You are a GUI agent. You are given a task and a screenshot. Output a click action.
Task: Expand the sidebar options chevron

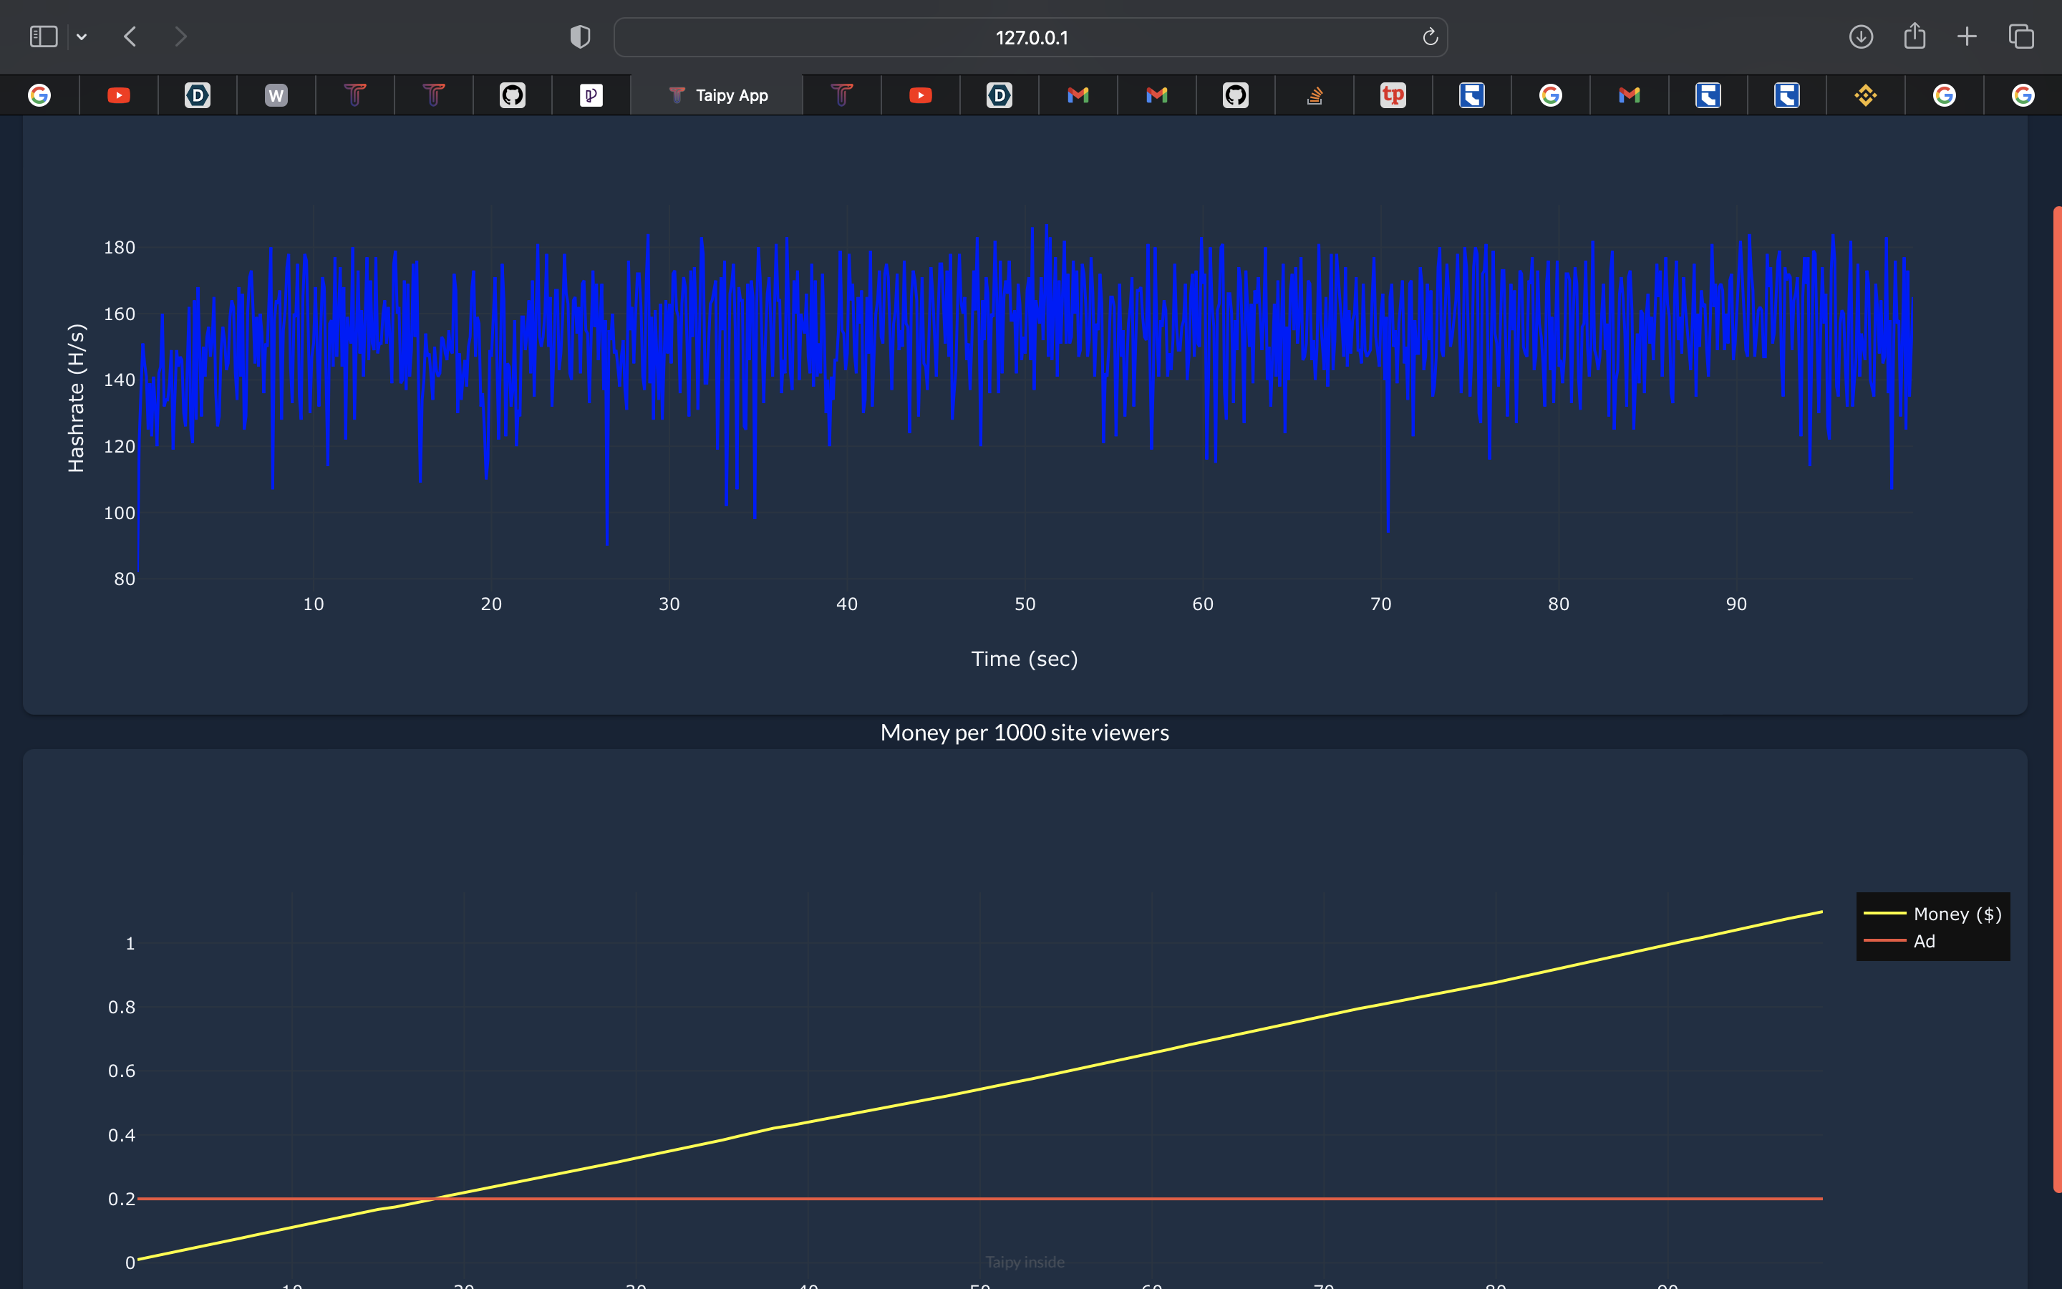click(x=82, y=37)
